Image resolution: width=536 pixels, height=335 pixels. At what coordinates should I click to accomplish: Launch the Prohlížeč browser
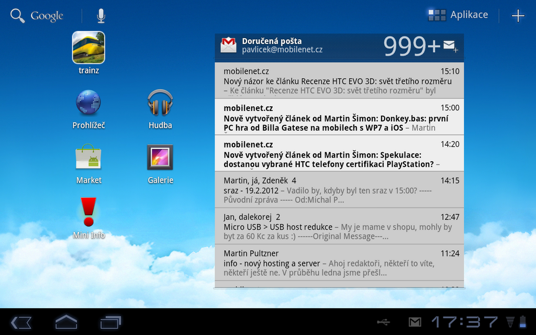pyautogui.click(x=88, y=103)
